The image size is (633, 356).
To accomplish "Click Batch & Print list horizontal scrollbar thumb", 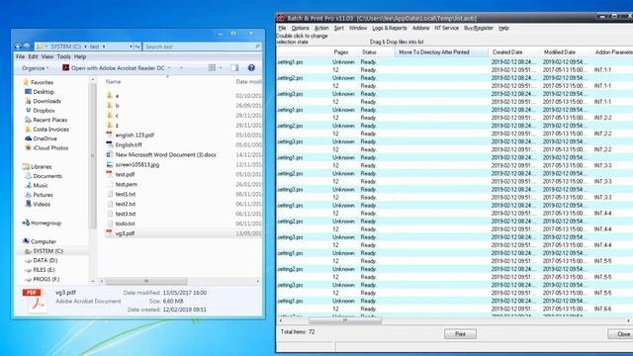I will pyautogui.click(x=345, y=320).
